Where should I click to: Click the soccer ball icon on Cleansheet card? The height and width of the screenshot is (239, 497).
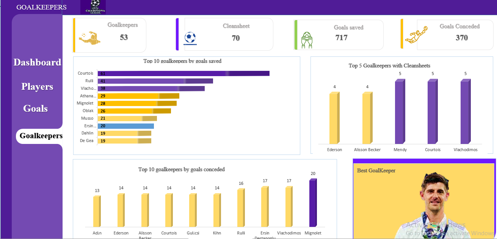click(x=190, y=38)
